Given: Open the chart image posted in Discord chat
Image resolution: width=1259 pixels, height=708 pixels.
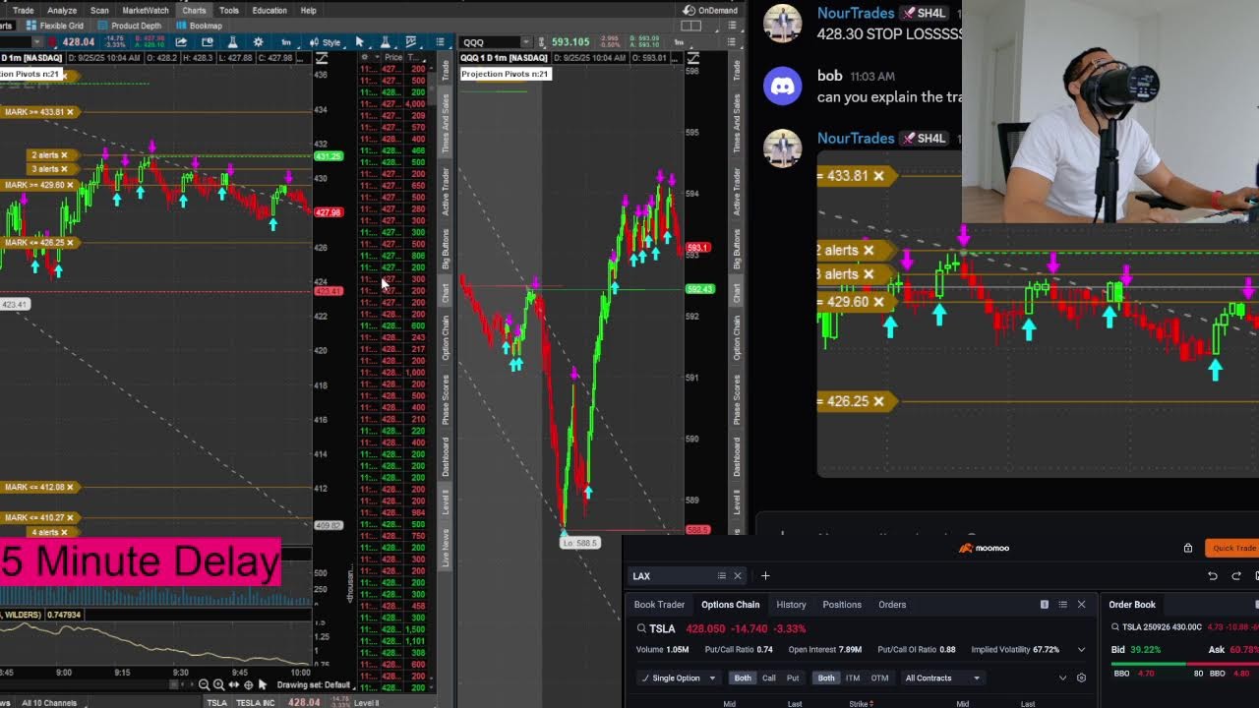Looking at the screenshot, I should (1038, 315).
